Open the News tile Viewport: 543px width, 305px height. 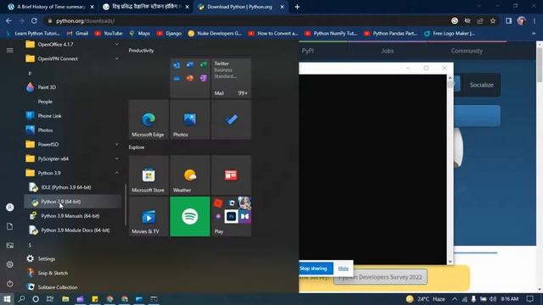pyautogui.click(x=232, y=175)
